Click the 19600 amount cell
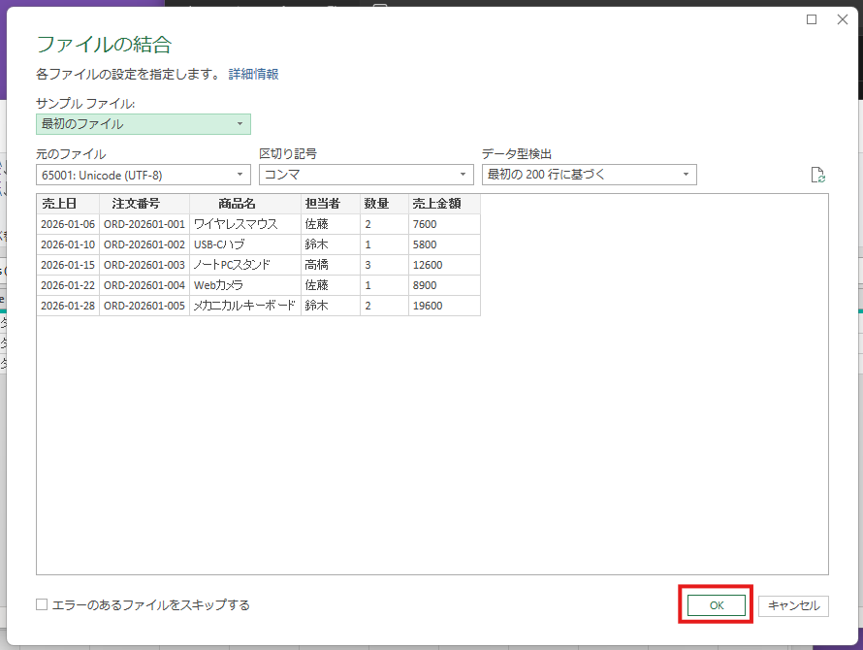The height and width of the screenshot is (650, 863). (444, 306)
